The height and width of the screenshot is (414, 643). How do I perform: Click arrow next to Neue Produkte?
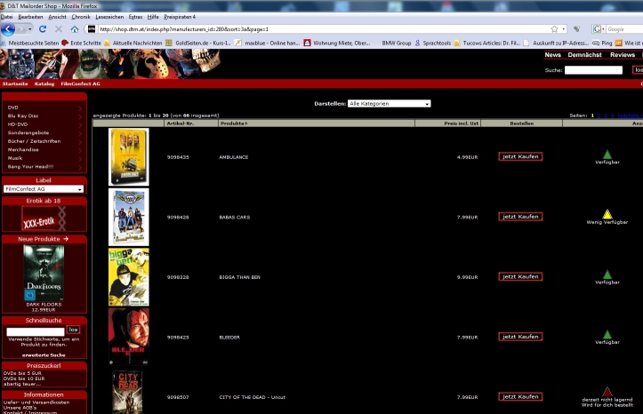[66, 239]
